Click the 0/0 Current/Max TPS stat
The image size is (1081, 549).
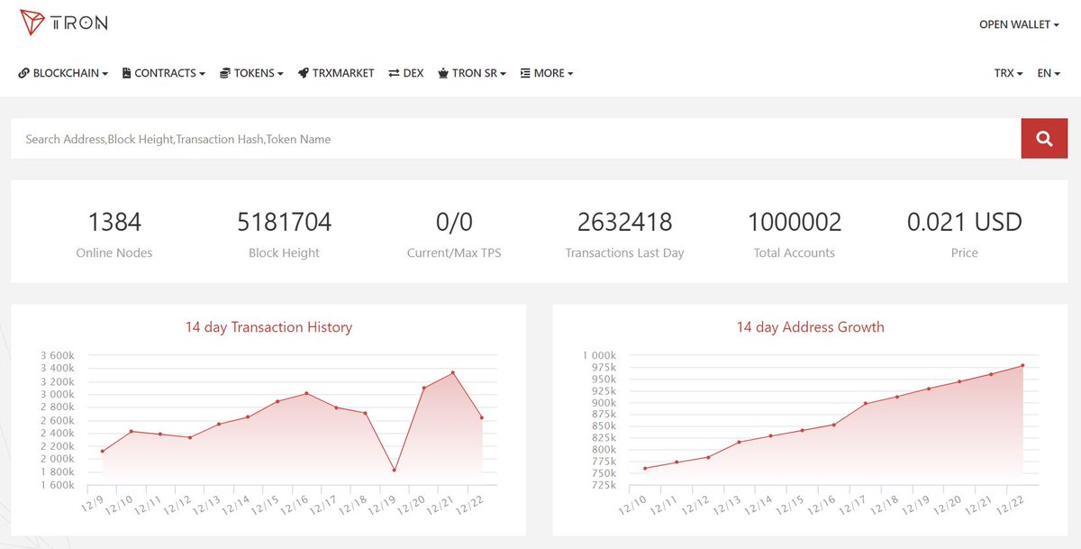[454, 233]
